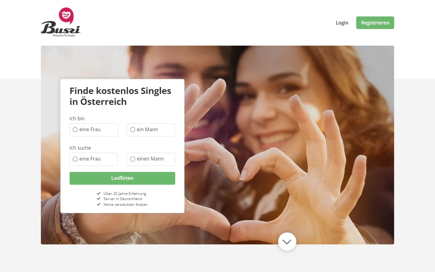The width and height of the screenshot is (435, 272).
Task: Click the 'Ich bin' label
Action: click(x=77, y=118)
